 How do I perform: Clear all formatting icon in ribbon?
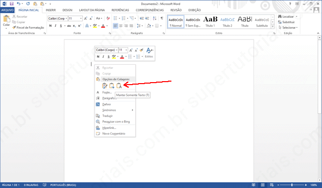108,18
